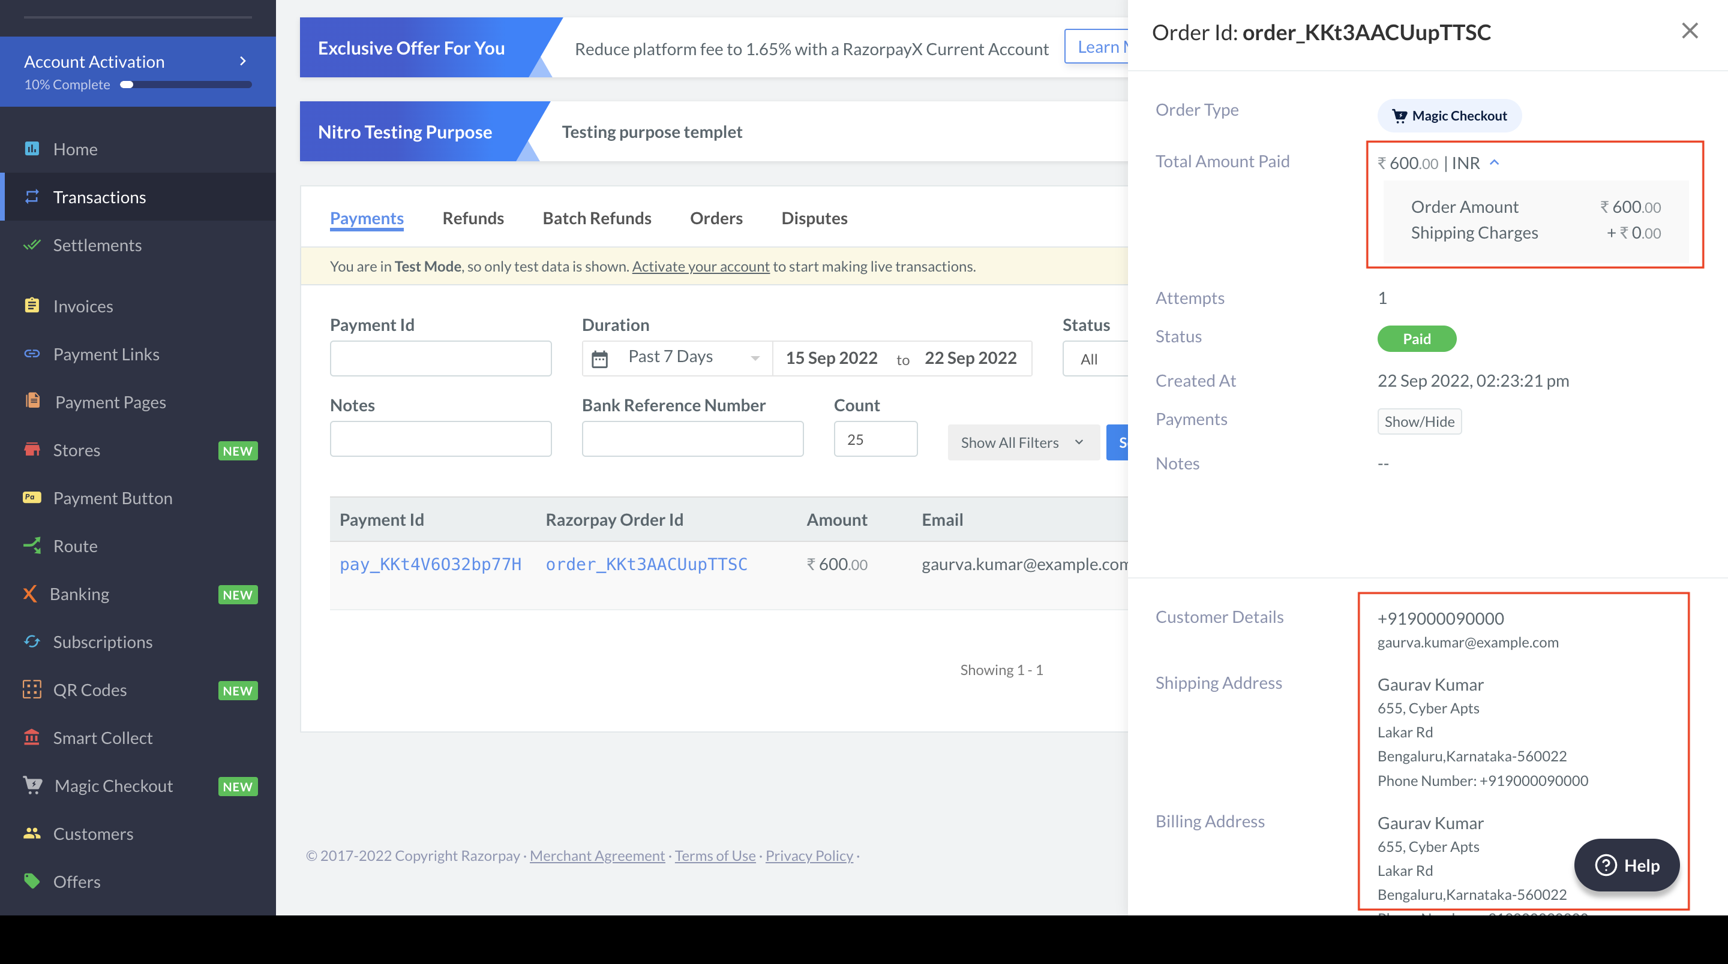Click the Amount column header
This screenshot has height=964, width=1728.
(836, 520)
